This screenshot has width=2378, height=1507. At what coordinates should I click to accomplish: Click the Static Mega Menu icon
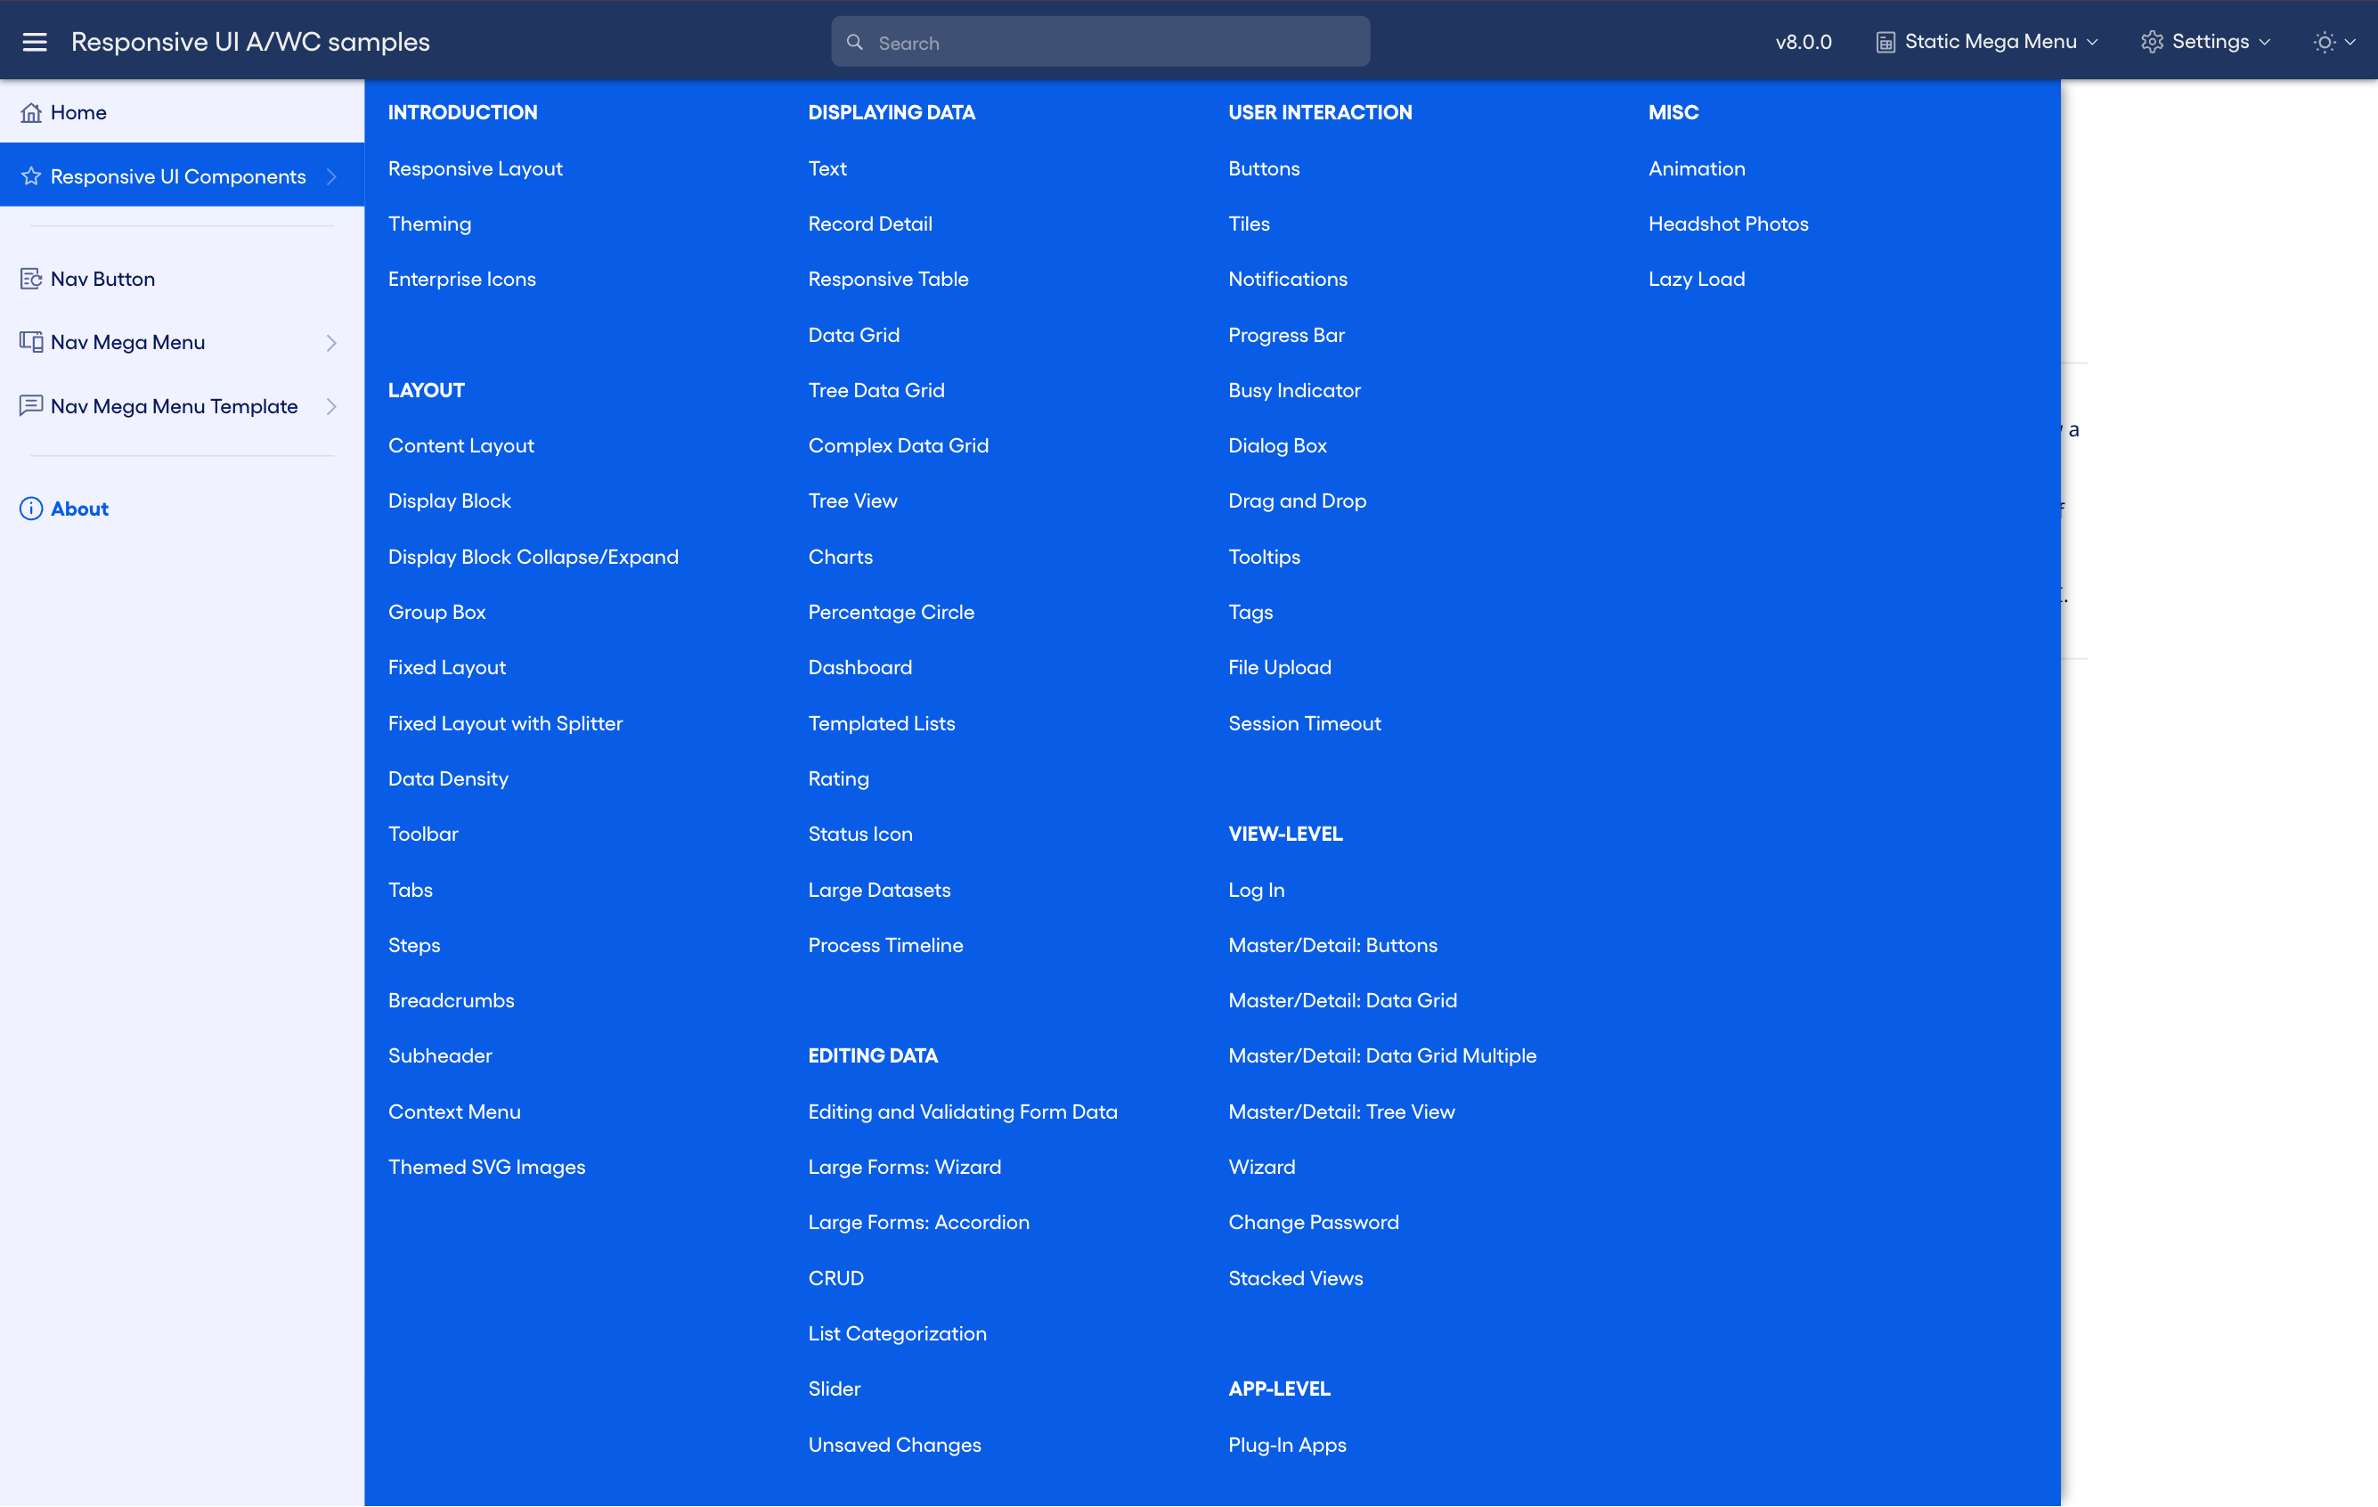1886,42
